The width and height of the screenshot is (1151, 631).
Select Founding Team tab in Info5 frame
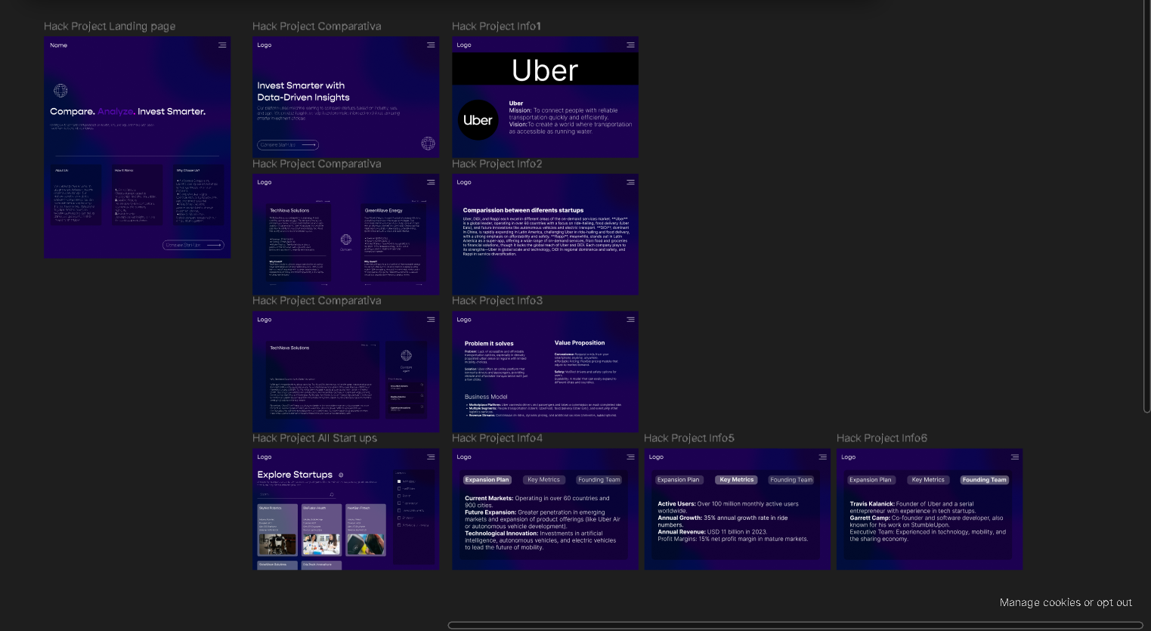[791, 480]
